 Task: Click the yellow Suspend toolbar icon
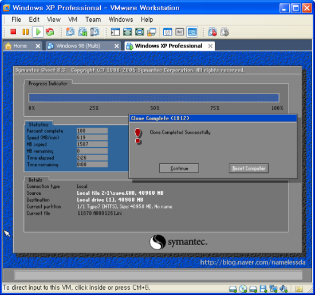point(26,32)
